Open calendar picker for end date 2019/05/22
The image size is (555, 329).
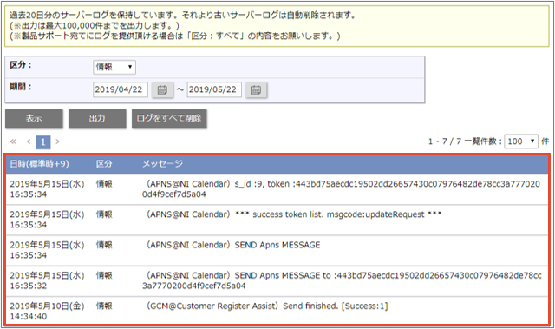point(257,90)
